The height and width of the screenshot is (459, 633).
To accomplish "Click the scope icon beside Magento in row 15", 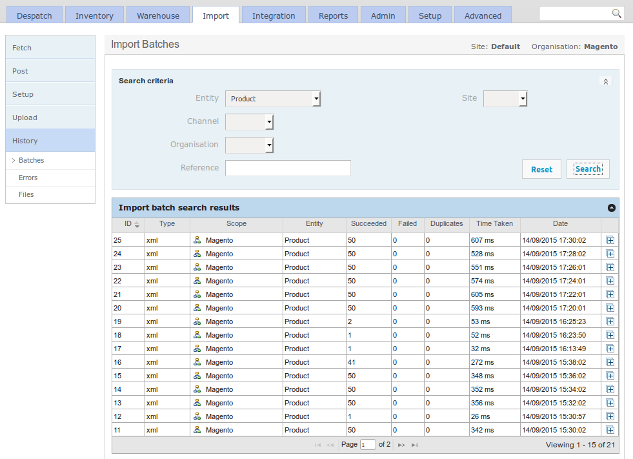I will tap(197, 376).
